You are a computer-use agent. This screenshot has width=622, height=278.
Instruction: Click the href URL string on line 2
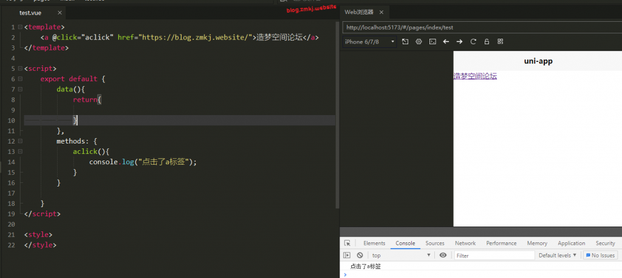[195, 38]
